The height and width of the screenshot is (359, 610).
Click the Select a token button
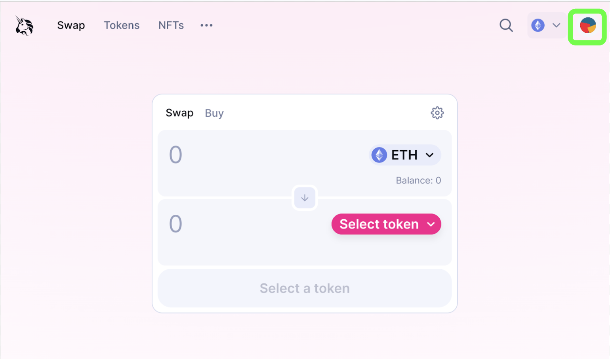[x=305, y=288]
